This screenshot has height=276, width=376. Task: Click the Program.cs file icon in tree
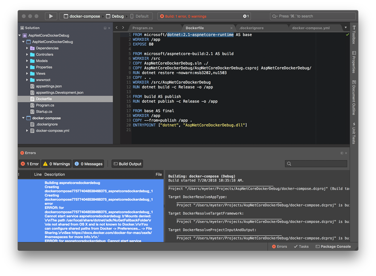click(32, 105)
